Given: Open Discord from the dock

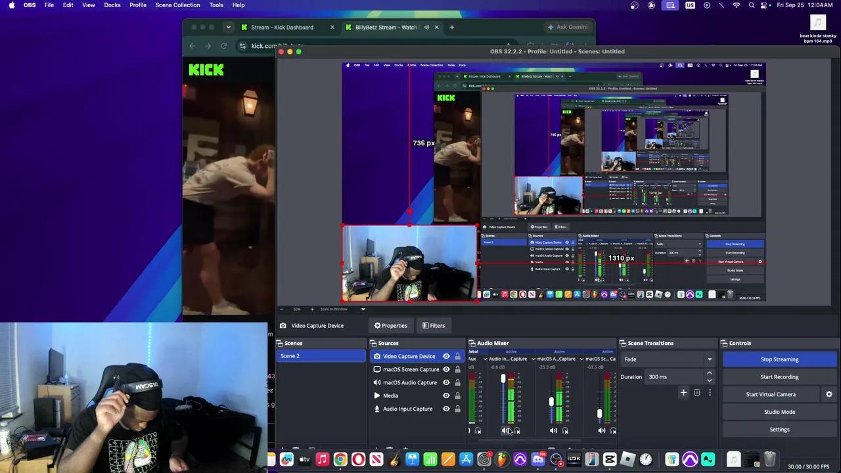Looking at the screenshot, I should click(538, 460).
